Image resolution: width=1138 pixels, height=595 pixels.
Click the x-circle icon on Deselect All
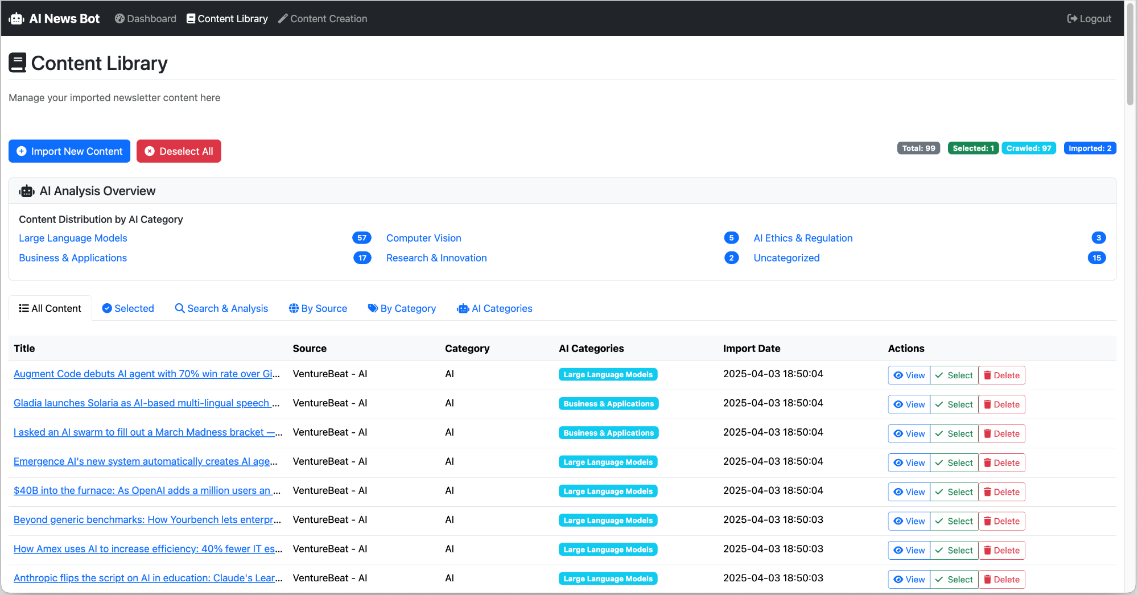click(x=150, y=151)
